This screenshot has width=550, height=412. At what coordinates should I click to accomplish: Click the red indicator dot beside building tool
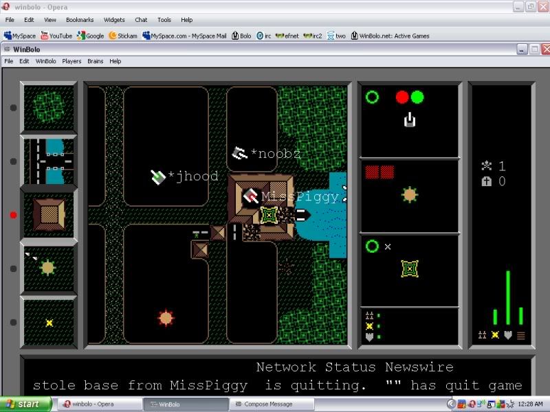13,215
